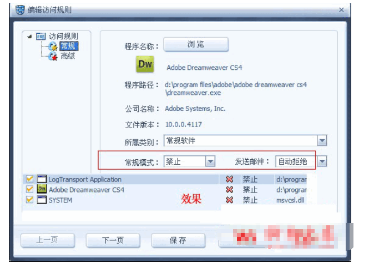The width and height of the screenshot is (369, 263).
Task: Uncheck the Adobe Dreamweaver CS4 checkbox
Action: (x=29, y=189)
